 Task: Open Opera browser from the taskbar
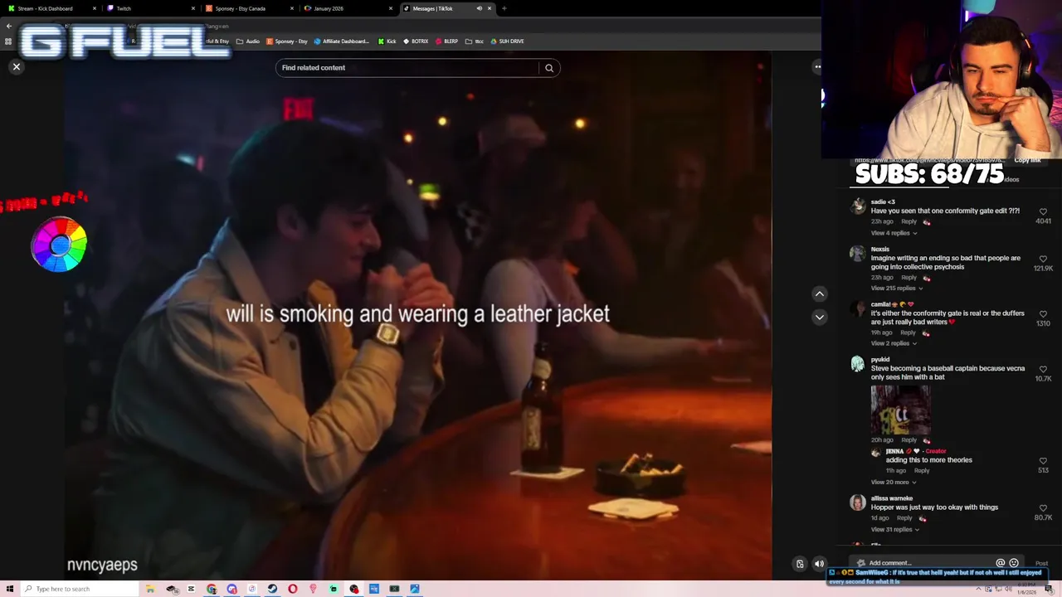[x=292, y=589]
